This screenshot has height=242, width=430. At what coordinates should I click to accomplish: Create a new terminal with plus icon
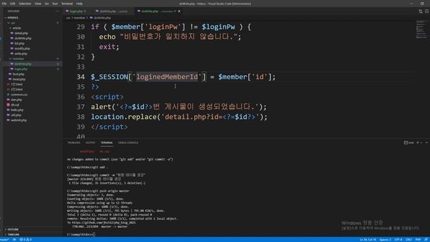click(418, 143)
